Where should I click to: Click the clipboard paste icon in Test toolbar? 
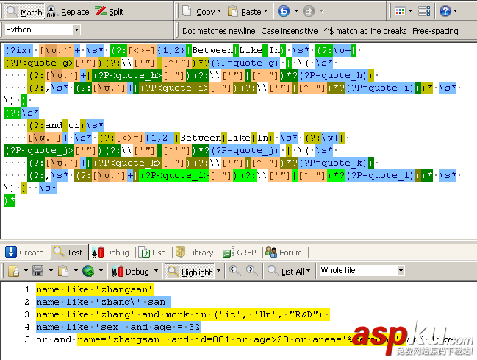click(63, 271)
